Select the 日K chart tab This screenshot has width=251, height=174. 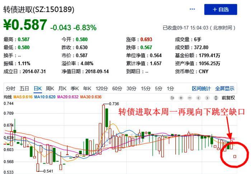pyautogui.click(x=38, y=88)
